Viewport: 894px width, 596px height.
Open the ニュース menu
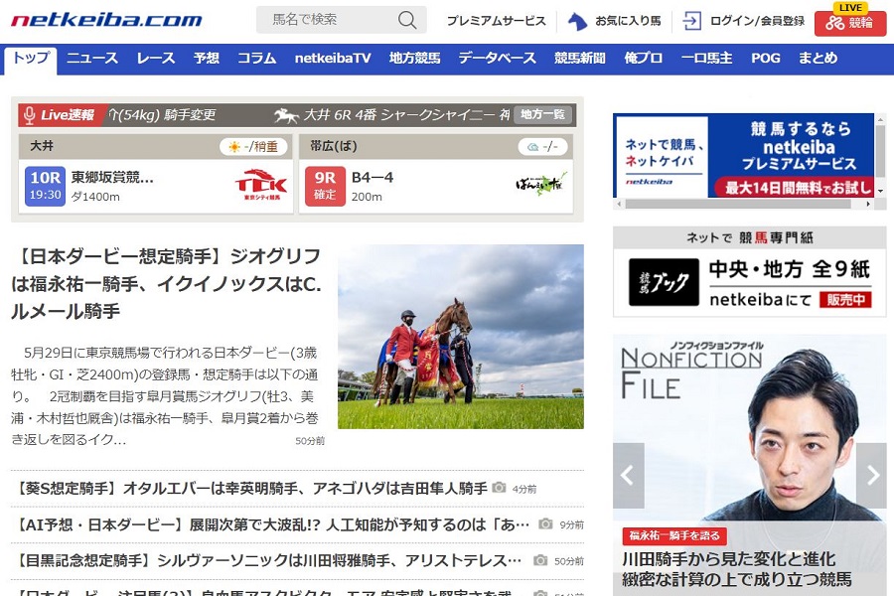click(x=92, y=59)
